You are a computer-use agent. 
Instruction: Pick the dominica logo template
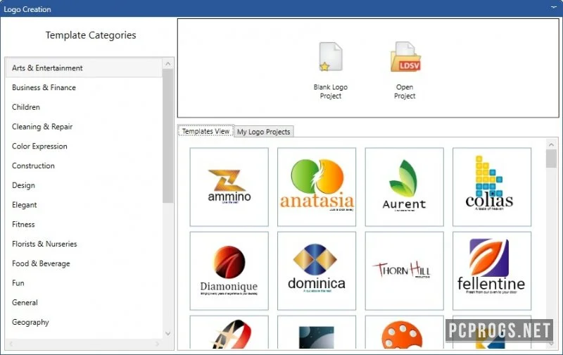coord(317,271)
